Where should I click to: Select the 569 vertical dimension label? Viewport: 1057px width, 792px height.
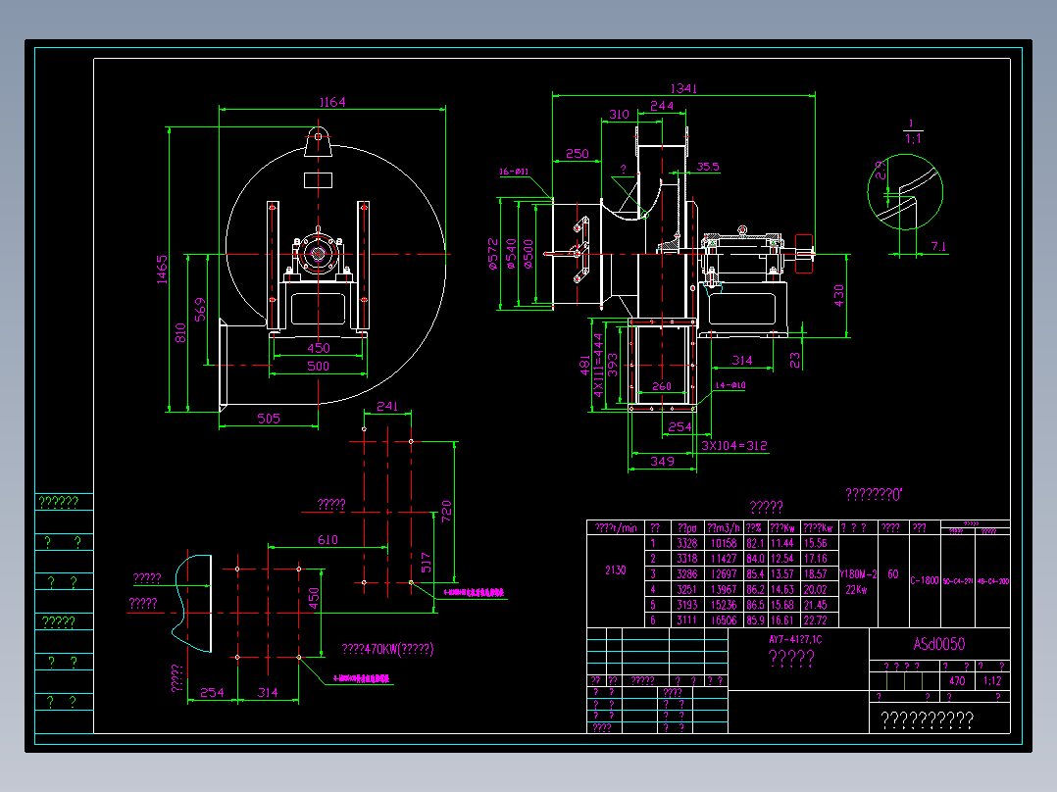click(x=200, y=310)
